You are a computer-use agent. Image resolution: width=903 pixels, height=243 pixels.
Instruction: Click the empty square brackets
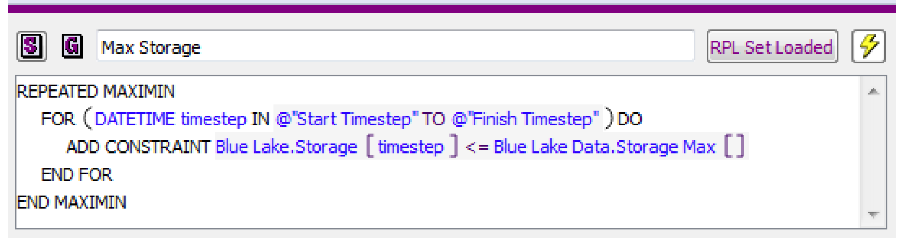tap(734, 147)
